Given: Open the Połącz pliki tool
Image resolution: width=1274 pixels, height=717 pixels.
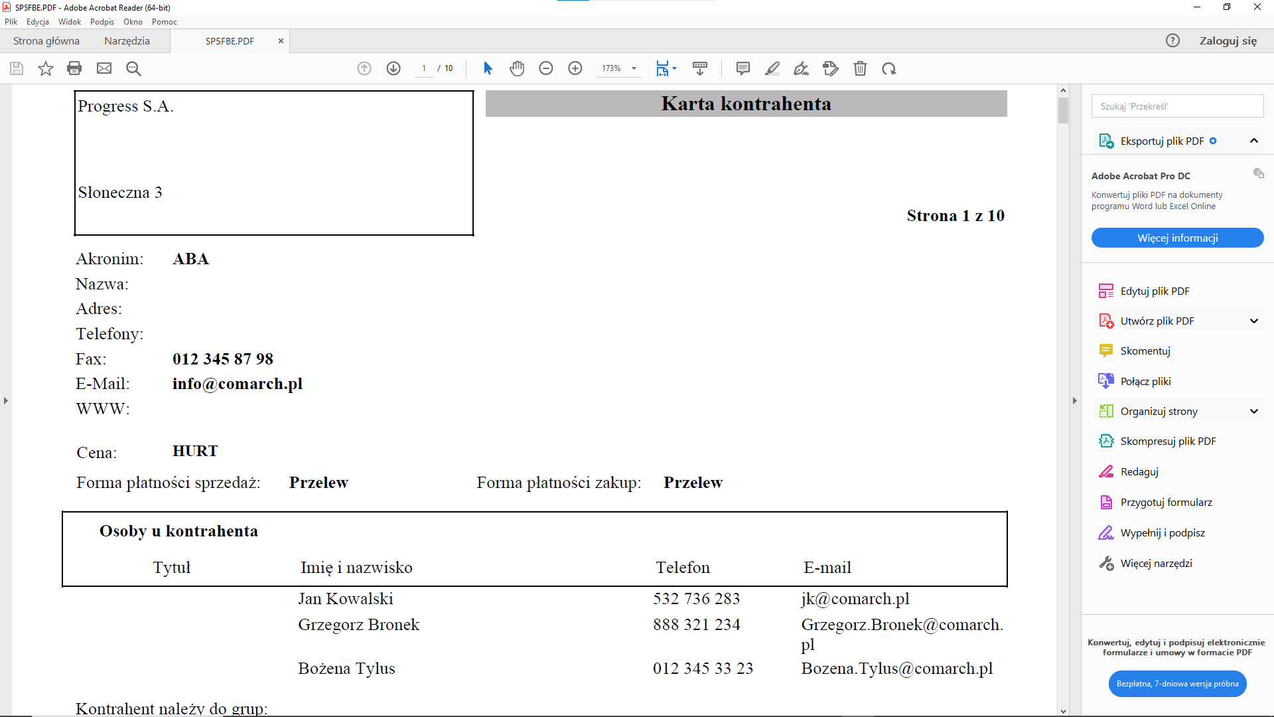Looking at the screenshot, I should click(1145, 381).
